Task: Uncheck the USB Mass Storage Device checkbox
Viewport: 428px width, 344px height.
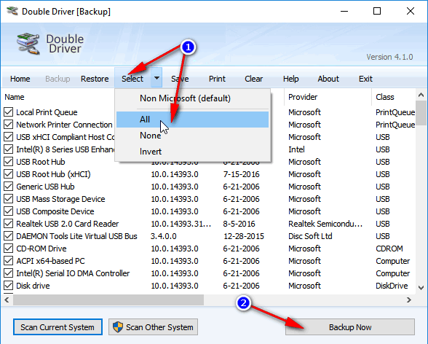Action: [8, 199]
